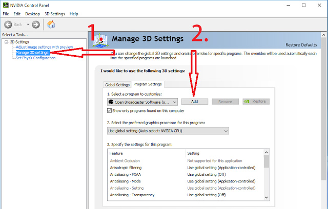
Task: Toggle Show only programs found on this computer
Action: pyautogui.click(x=110, y=110)
